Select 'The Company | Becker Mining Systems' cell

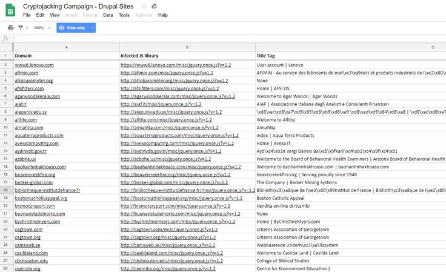click(x=351, y=182)
